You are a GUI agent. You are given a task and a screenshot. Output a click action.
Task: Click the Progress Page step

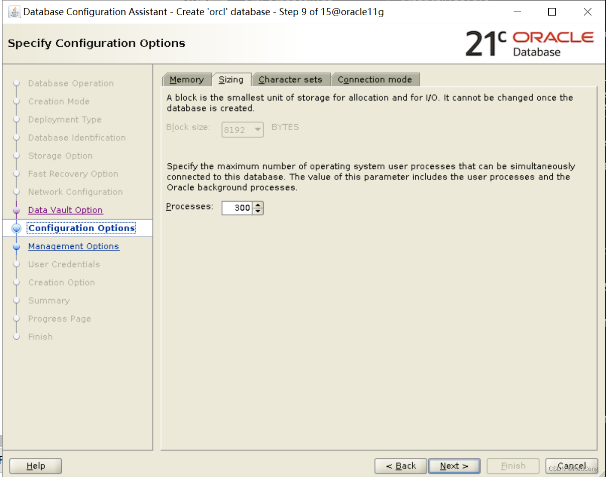pos(60,319)
